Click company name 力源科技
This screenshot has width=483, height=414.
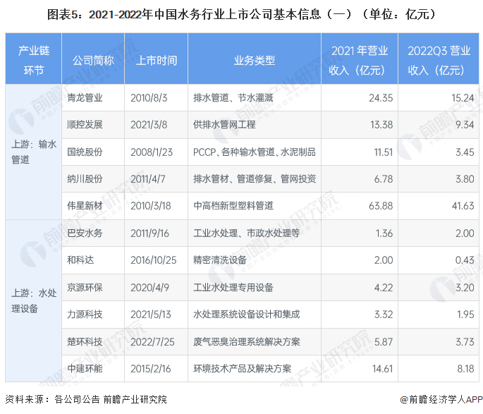[x=85, y=314]
